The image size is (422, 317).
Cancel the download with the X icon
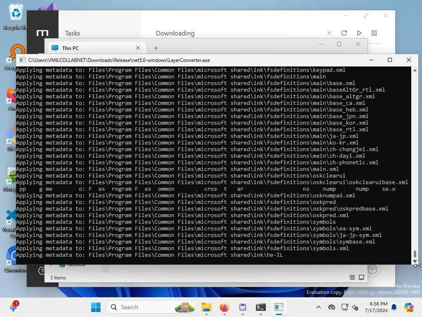[x=329, y=33]
